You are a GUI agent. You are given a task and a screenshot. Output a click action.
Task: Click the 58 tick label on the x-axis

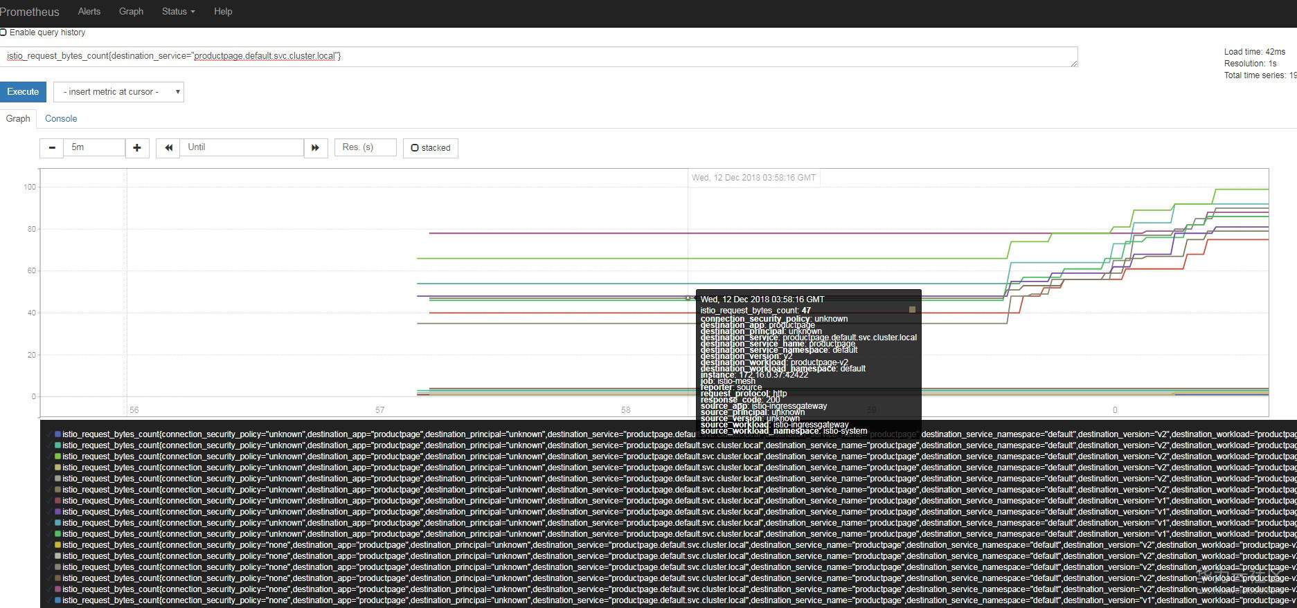point(626,410)
